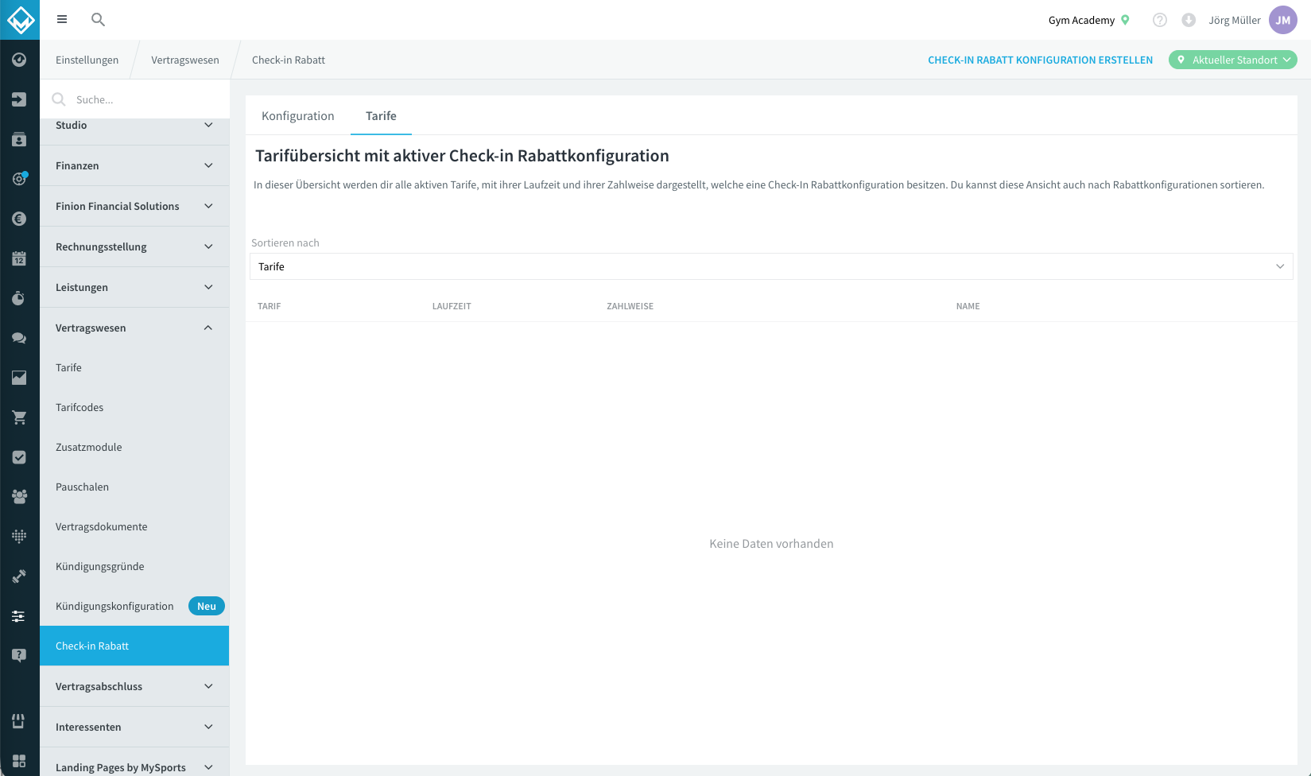Screen dimensions: 1311x776
Task: Open the stopwatch icon in left rail
Action: coord(19,298)
